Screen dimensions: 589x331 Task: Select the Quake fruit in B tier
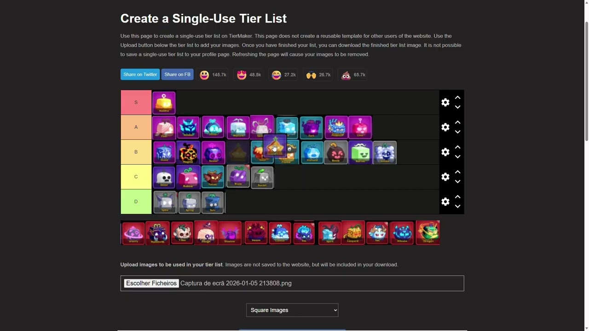[164, 152]
